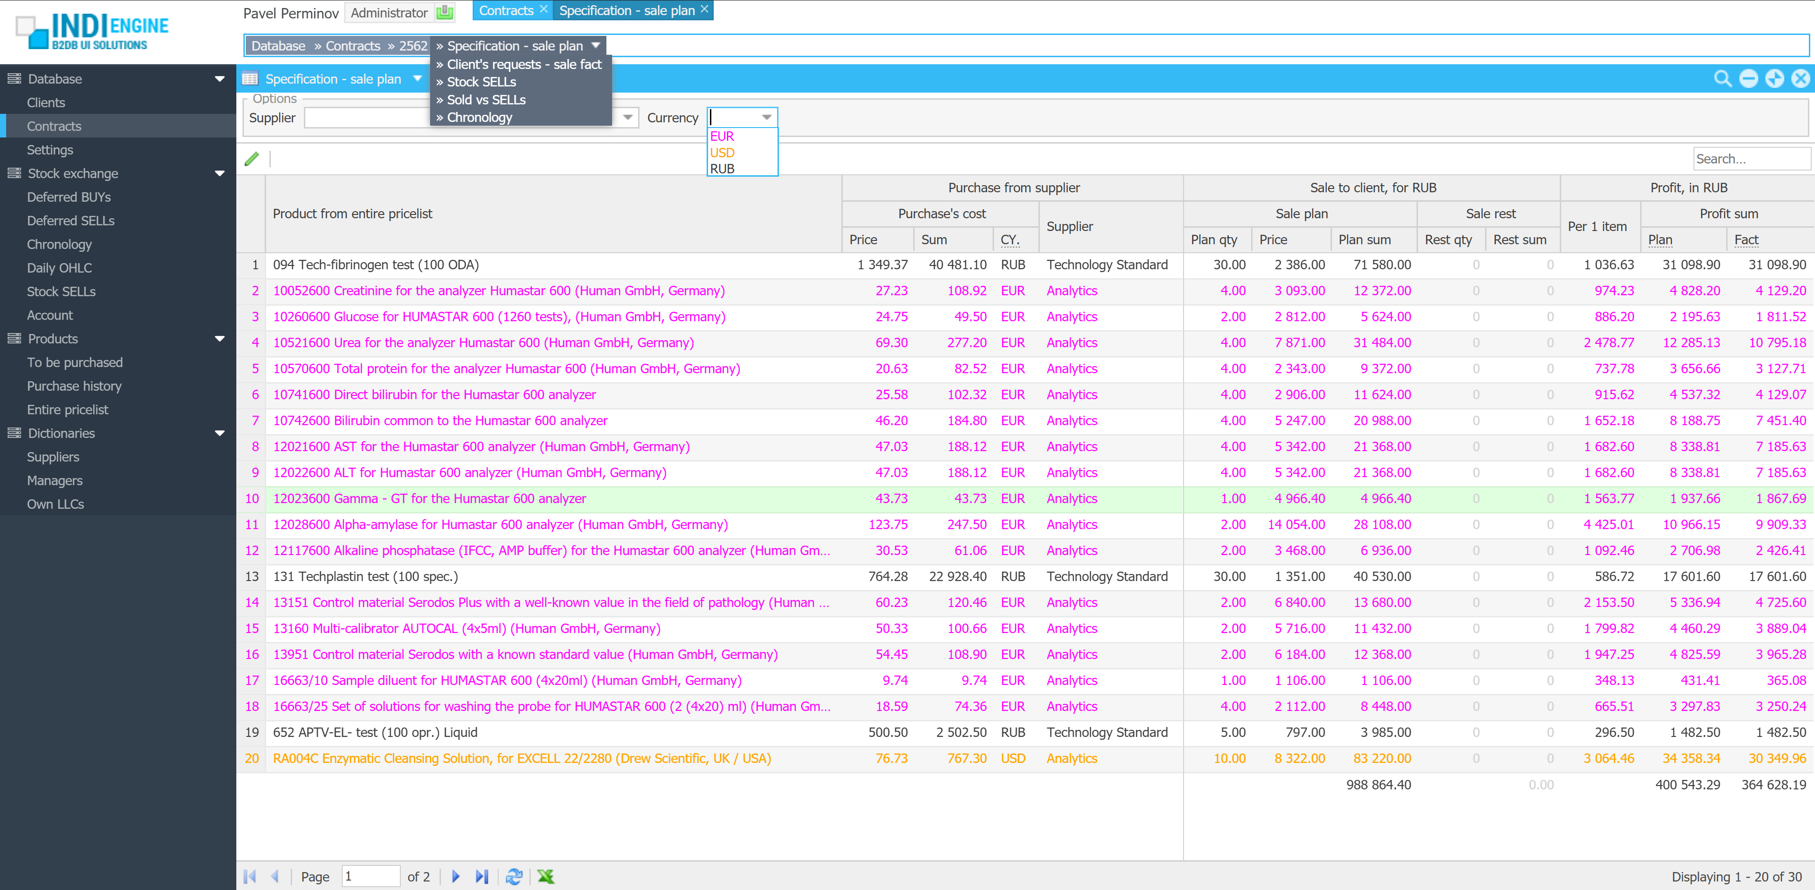Open the Currency dropdown arrow
This screenshot has height=890, width=1815.
767,117
